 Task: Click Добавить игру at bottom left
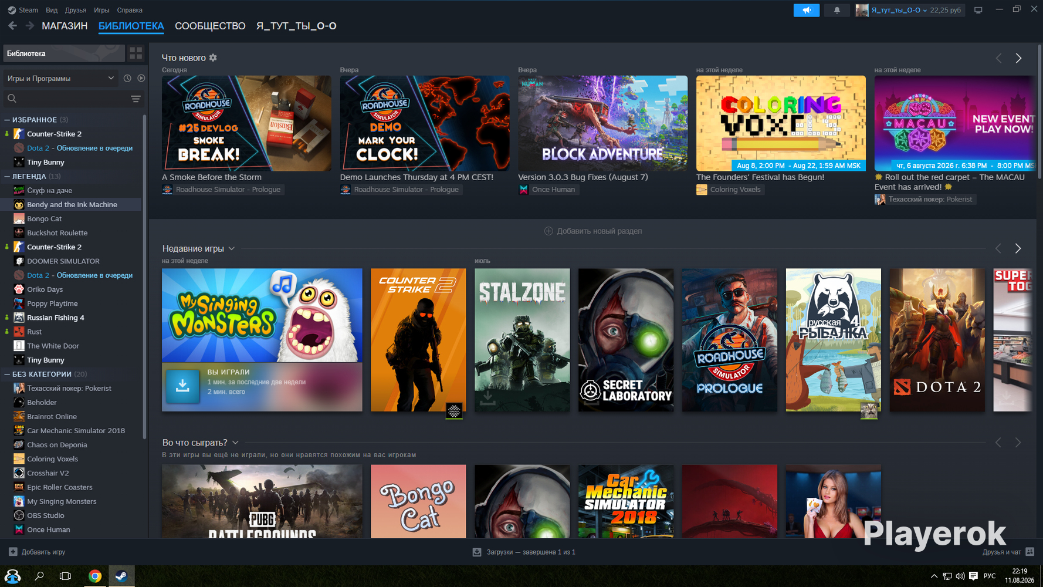click(37, 552)
